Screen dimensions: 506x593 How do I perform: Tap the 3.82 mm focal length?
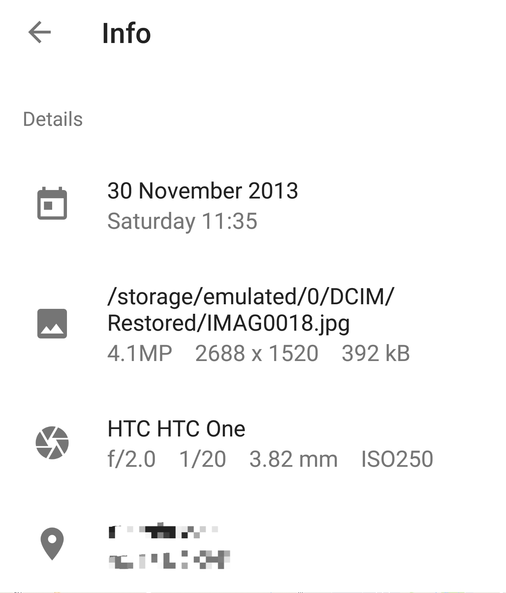pos(294,459)
